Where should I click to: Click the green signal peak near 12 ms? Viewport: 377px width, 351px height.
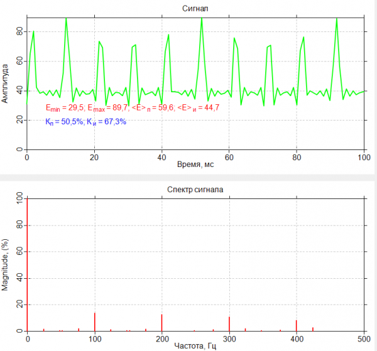click(x=66, y=19)
